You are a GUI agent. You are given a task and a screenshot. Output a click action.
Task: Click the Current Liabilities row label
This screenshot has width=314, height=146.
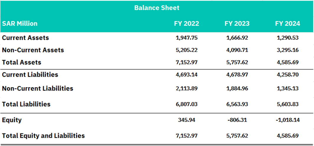tap(30, 74)
